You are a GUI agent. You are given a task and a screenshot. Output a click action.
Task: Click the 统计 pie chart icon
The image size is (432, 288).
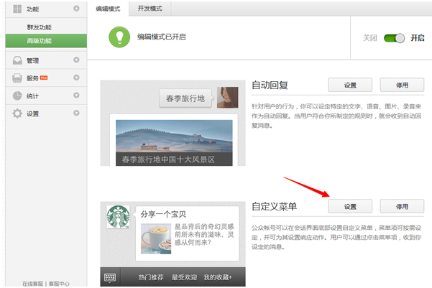click(16, 96)
